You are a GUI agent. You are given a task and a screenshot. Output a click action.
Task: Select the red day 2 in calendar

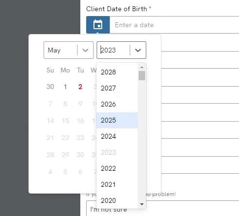[80, 87]
